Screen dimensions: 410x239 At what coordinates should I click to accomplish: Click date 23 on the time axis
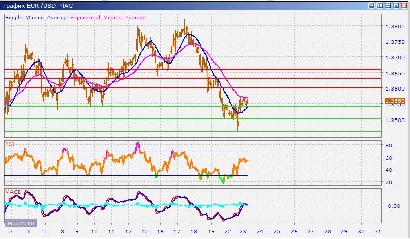click(x=244, y=233)
